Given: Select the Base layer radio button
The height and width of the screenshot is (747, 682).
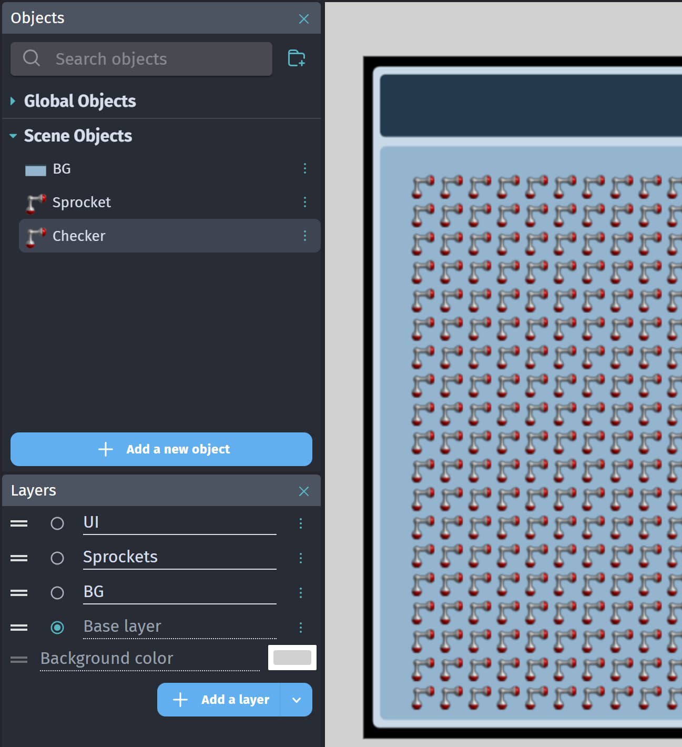Looking at the screenshot, I should 57,628.
